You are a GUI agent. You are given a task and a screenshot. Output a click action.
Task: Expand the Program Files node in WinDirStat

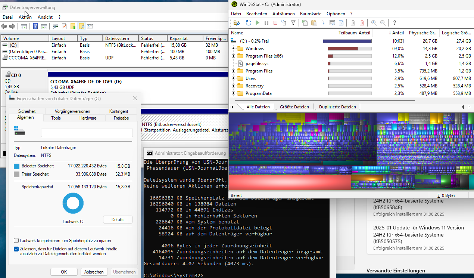click(234, 71)
